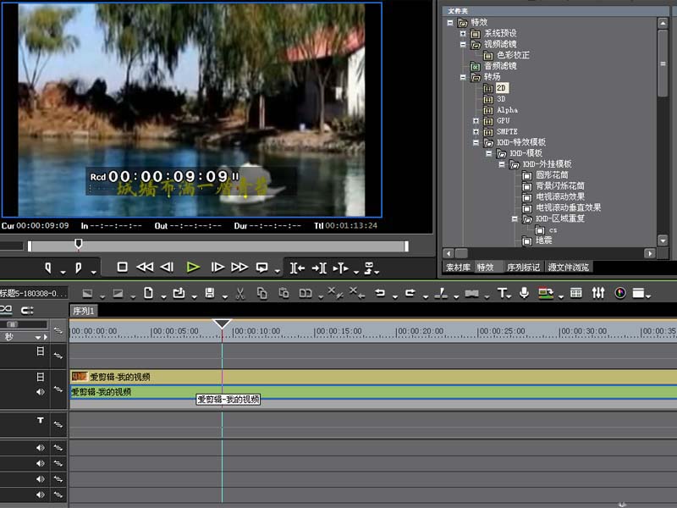
Task: Select the 2D transitions folder
Action: pyautogui.click(x=501, y=88)
